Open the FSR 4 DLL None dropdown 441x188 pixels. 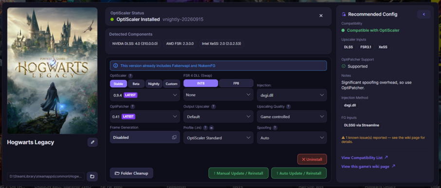point(218,95)
